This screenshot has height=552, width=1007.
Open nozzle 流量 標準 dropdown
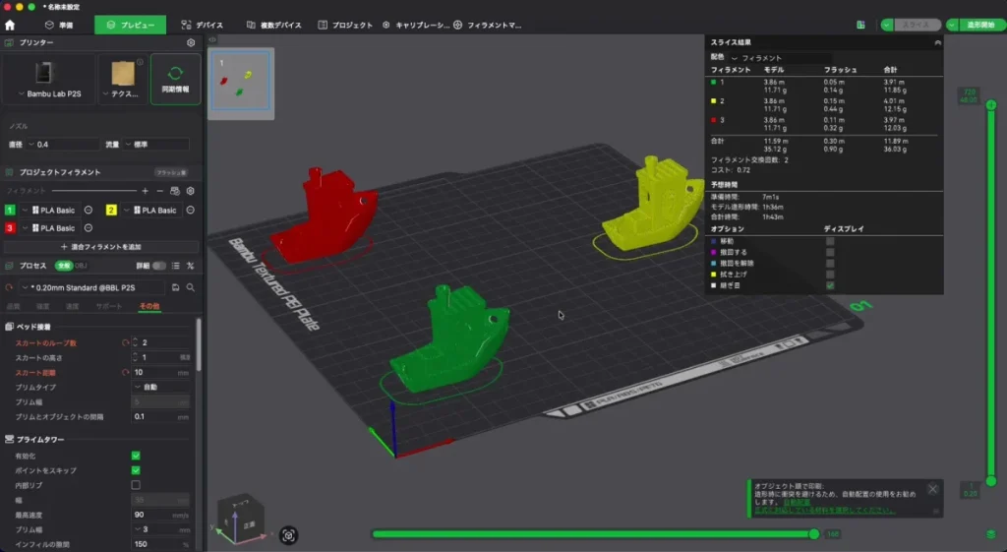coord(156,145)
